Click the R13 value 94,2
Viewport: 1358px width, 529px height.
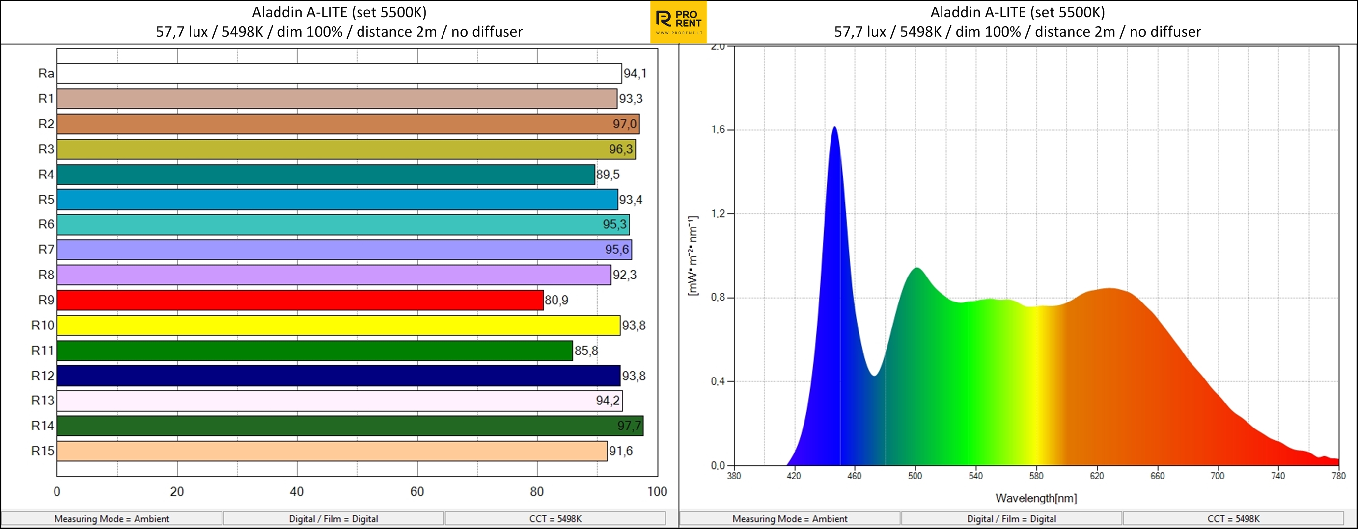tap(608, 401)
